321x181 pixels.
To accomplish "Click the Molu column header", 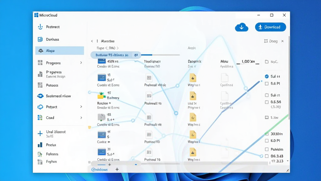I will [224, 61].
